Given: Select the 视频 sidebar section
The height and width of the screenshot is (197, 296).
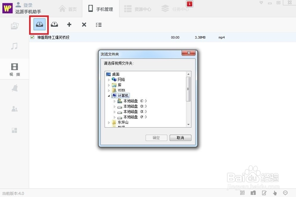Looking at the screenshot, I should 14,69.
